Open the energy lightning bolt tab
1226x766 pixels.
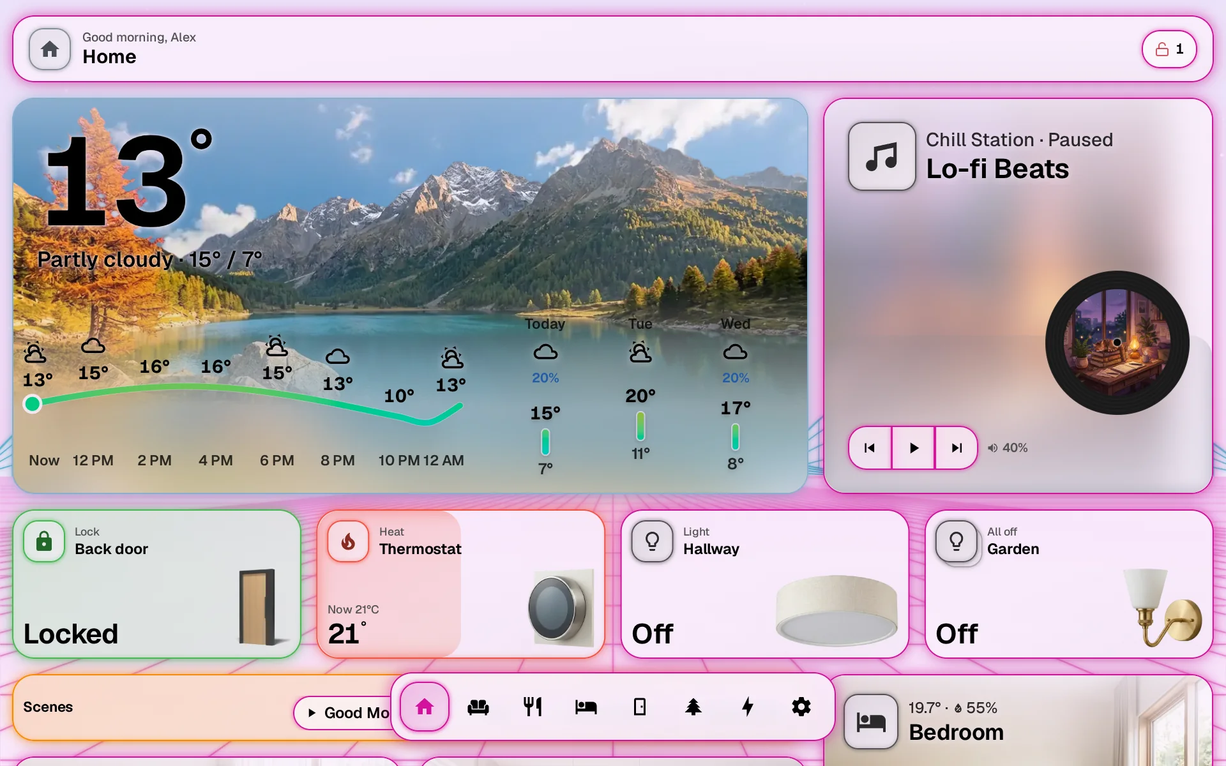tap(748, 707)
